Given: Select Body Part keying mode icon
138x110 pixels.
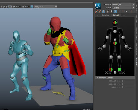Looking at the screenshot, I should click(x=112, y=11).
